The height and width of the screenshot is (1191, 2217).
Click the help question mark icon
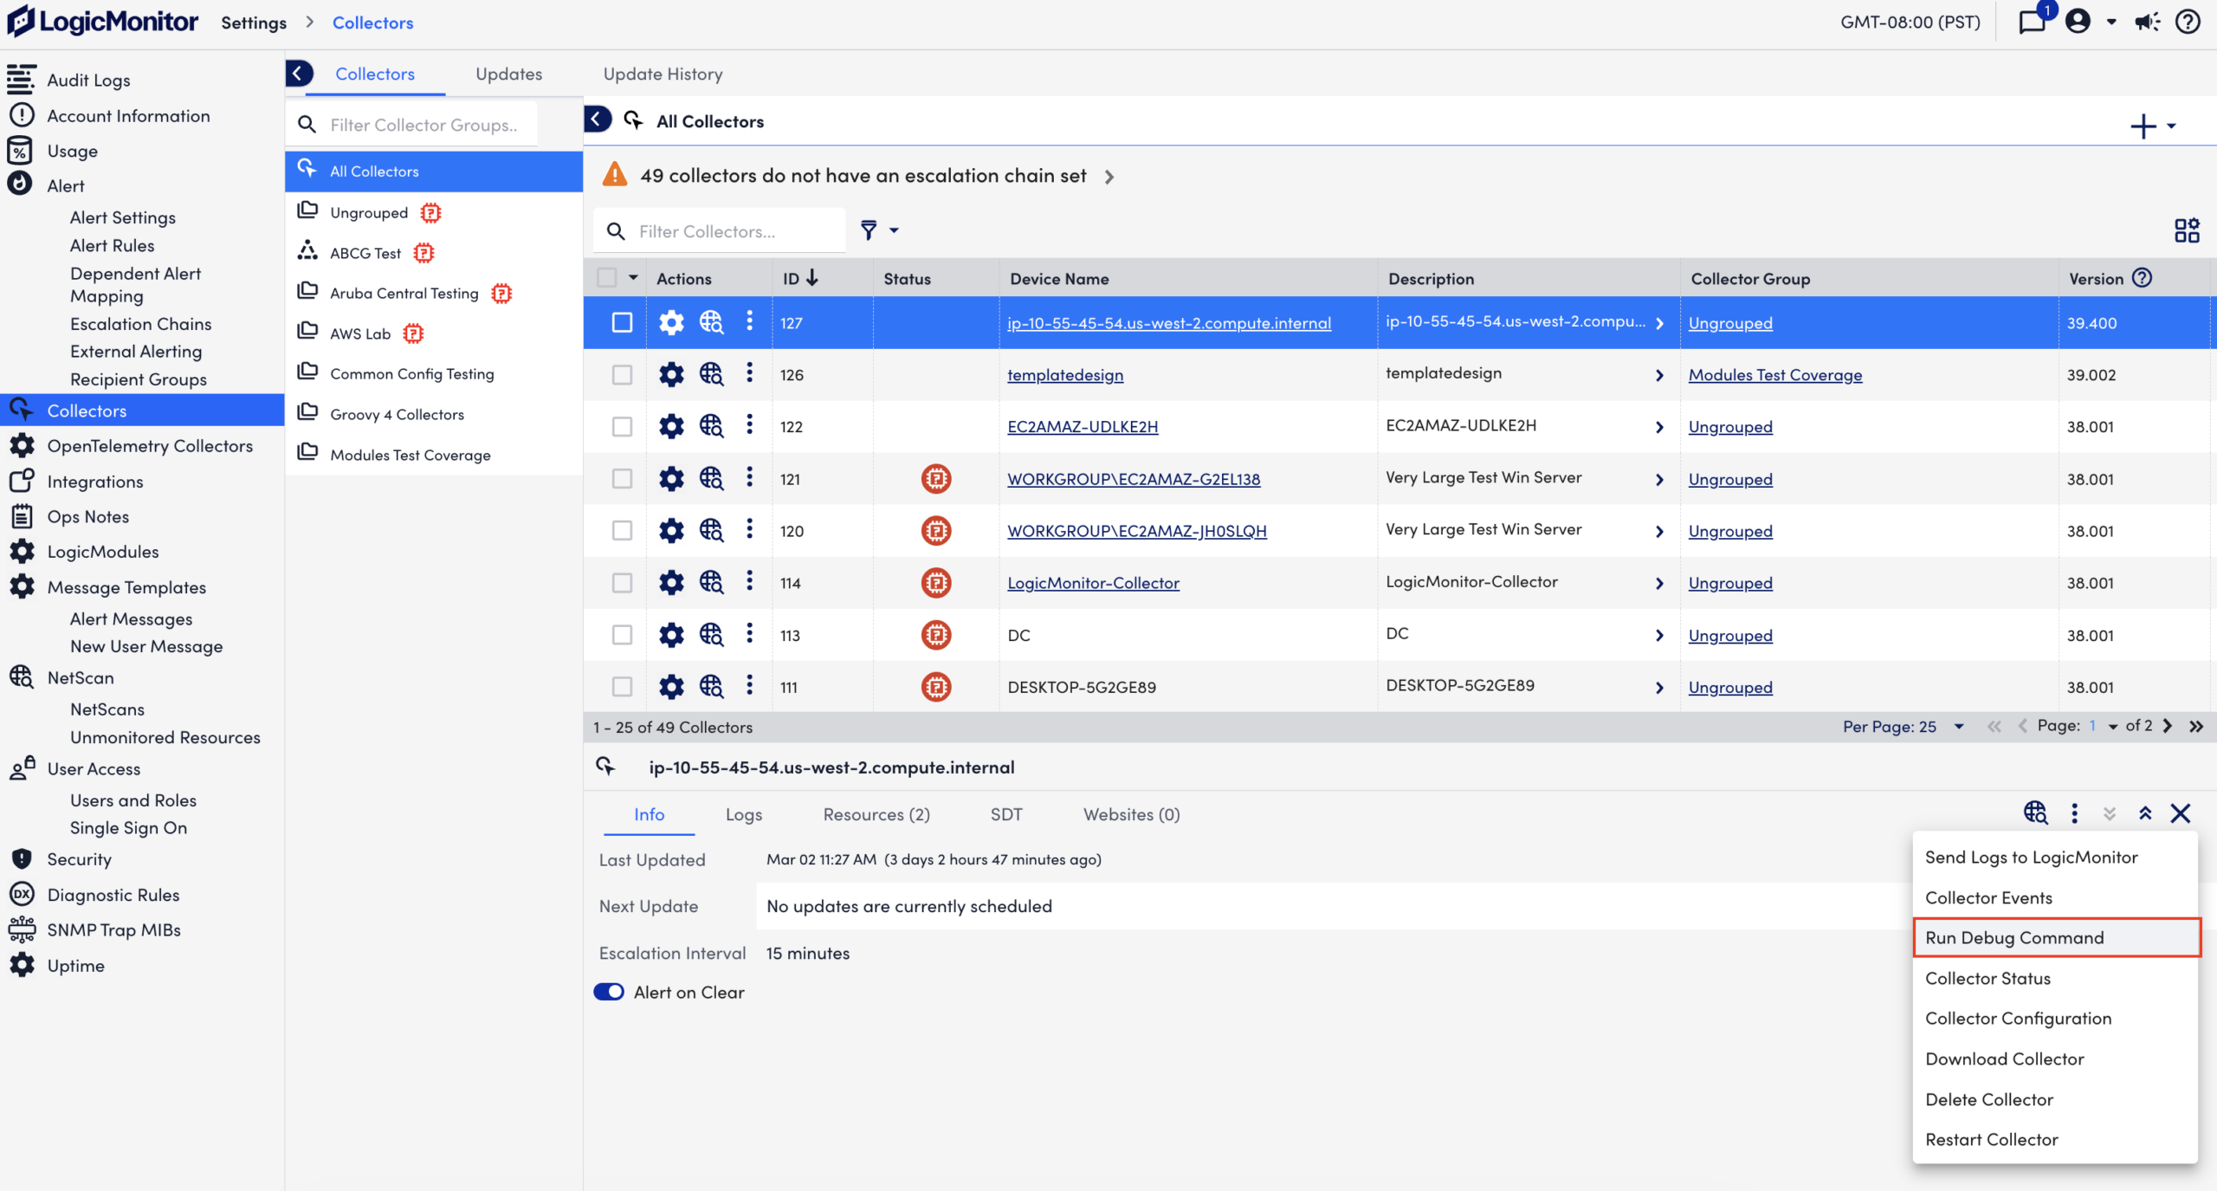pos(2188,22)
